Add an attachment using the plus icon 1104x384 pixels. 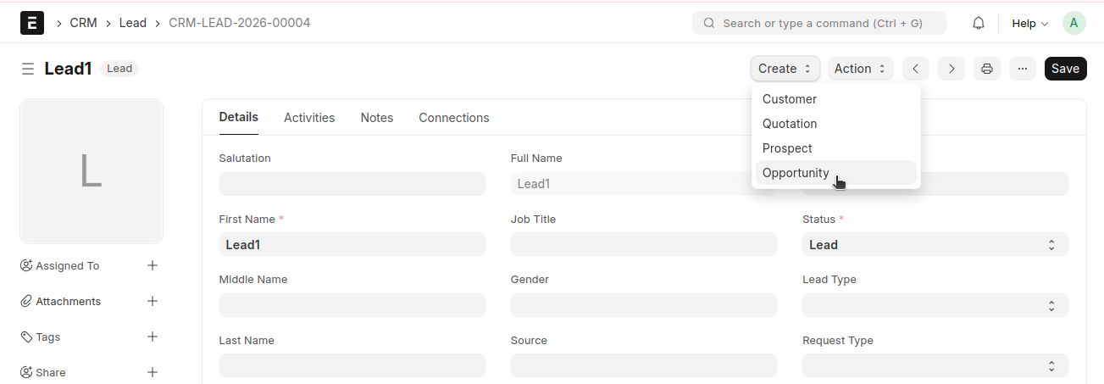click(153, 301)
